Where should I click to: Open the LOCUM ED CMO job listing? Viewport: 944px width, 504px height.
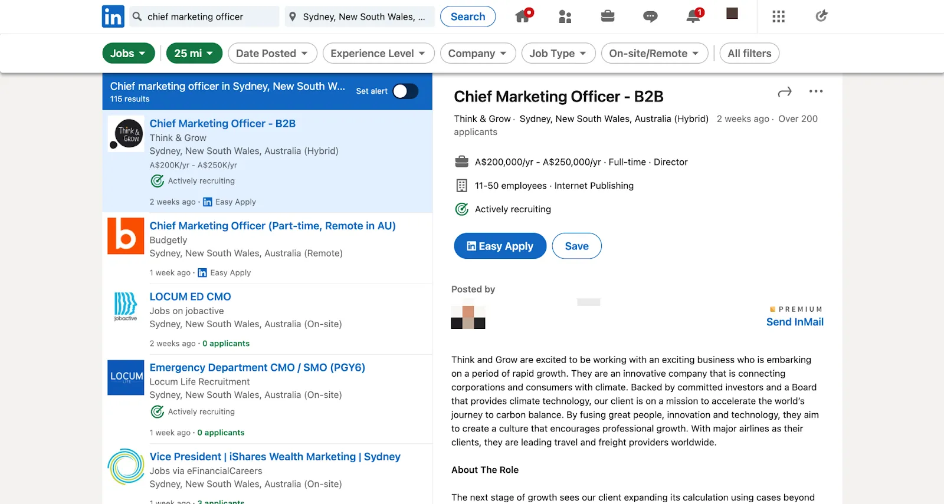click(190, 297)
